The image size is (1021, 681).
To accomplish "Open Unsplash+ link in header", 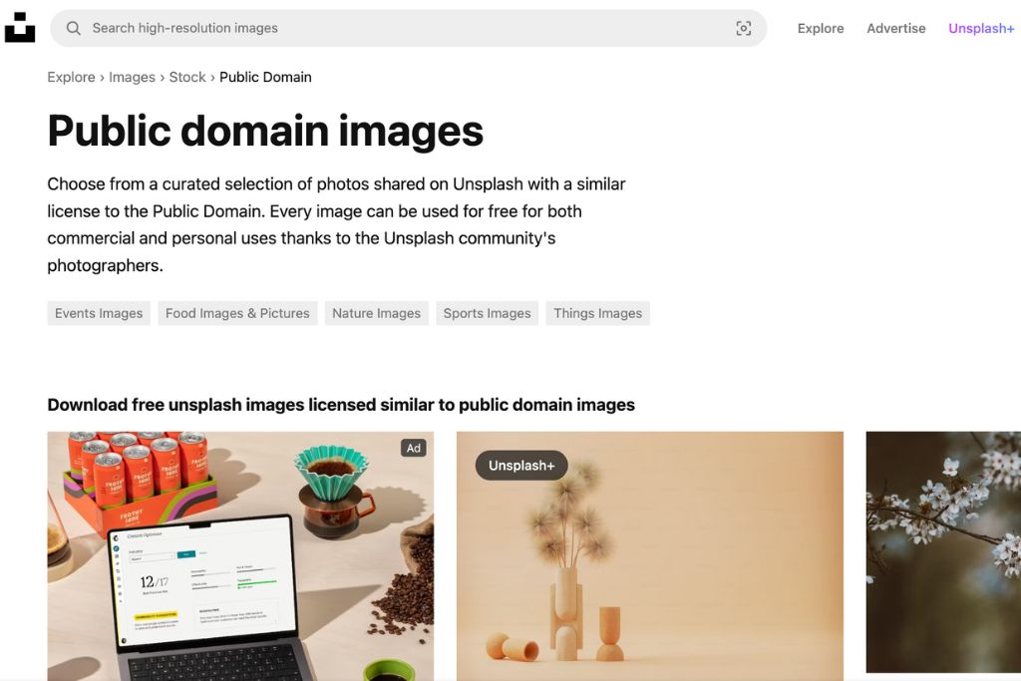I will [x=980, y=28].
